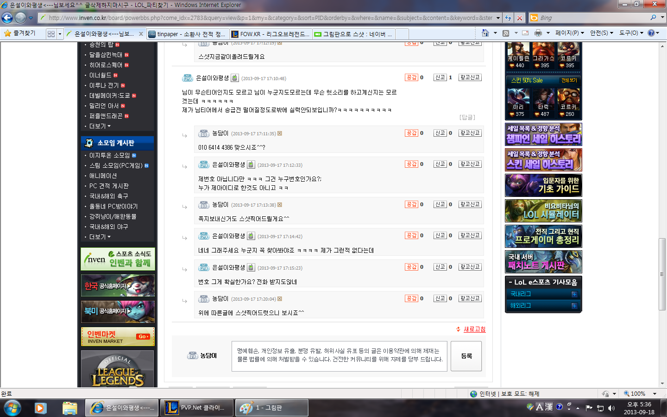667x417 pixels.
Task: Click the [답글] reply link
Action: [467, 117]
